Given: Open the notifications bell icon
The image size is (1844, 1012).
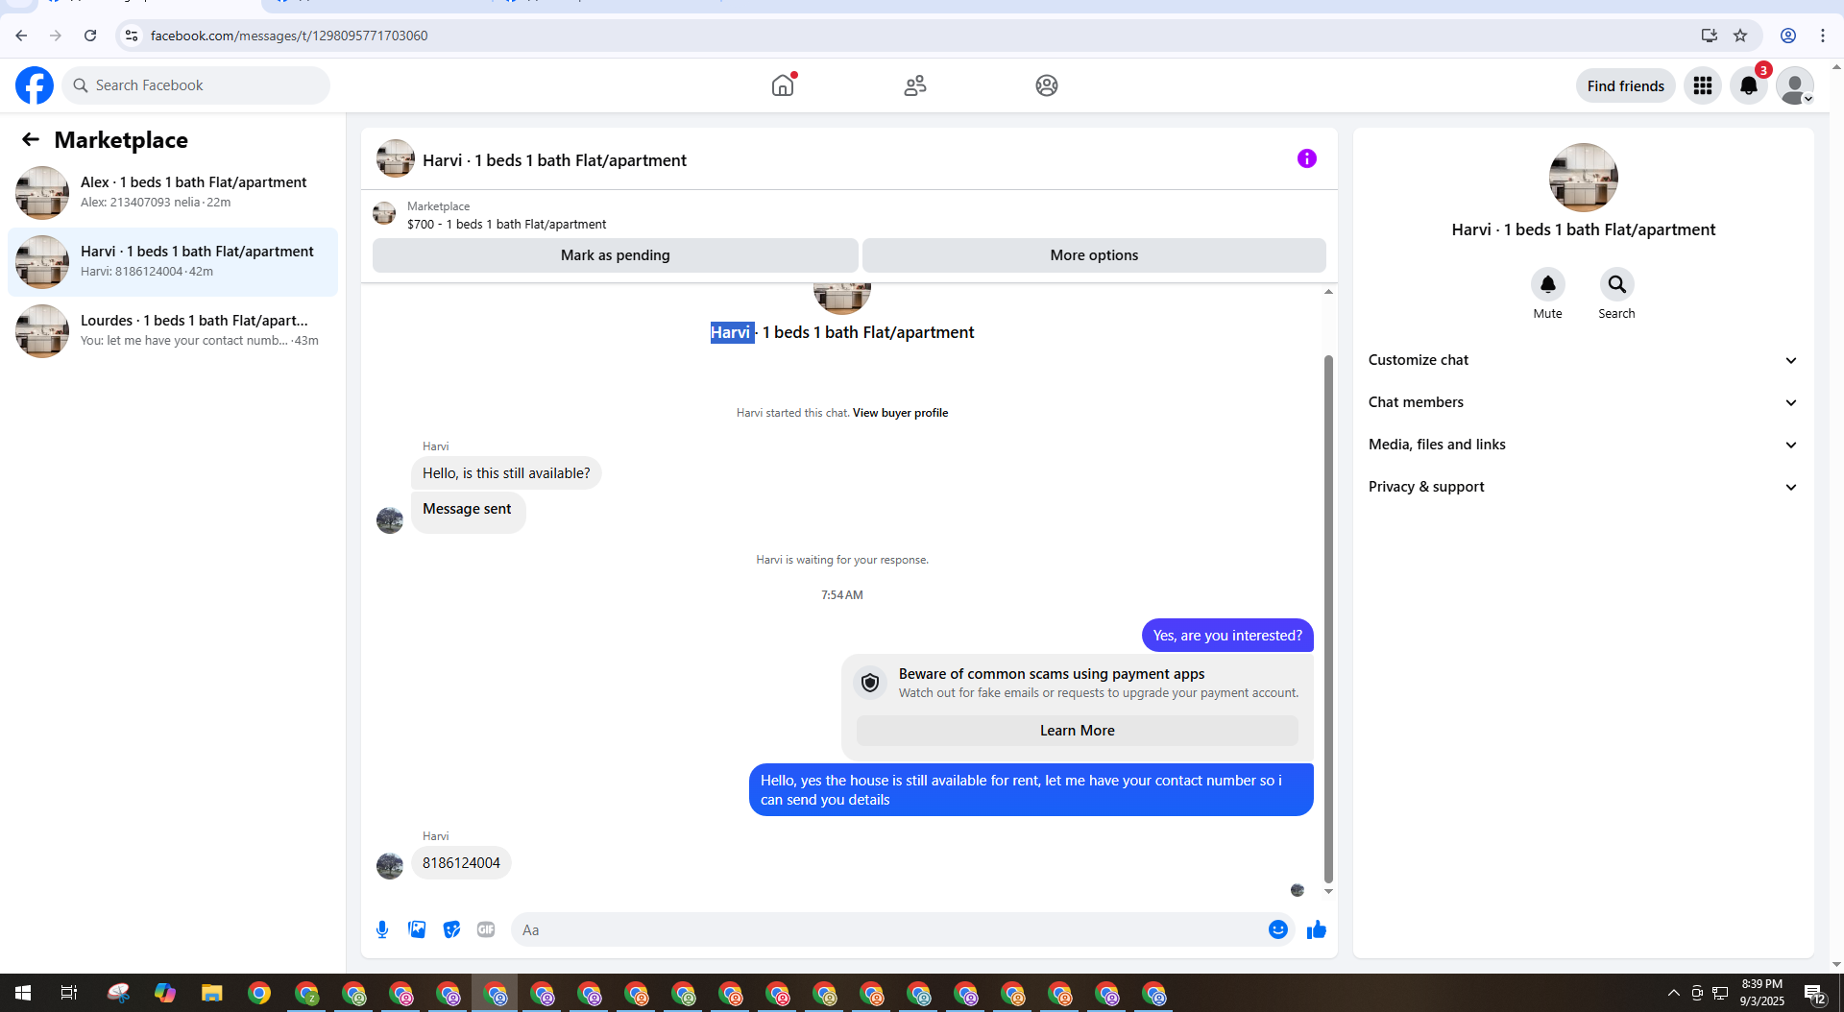Looking at the screenshot, I should click(1749, 85).
